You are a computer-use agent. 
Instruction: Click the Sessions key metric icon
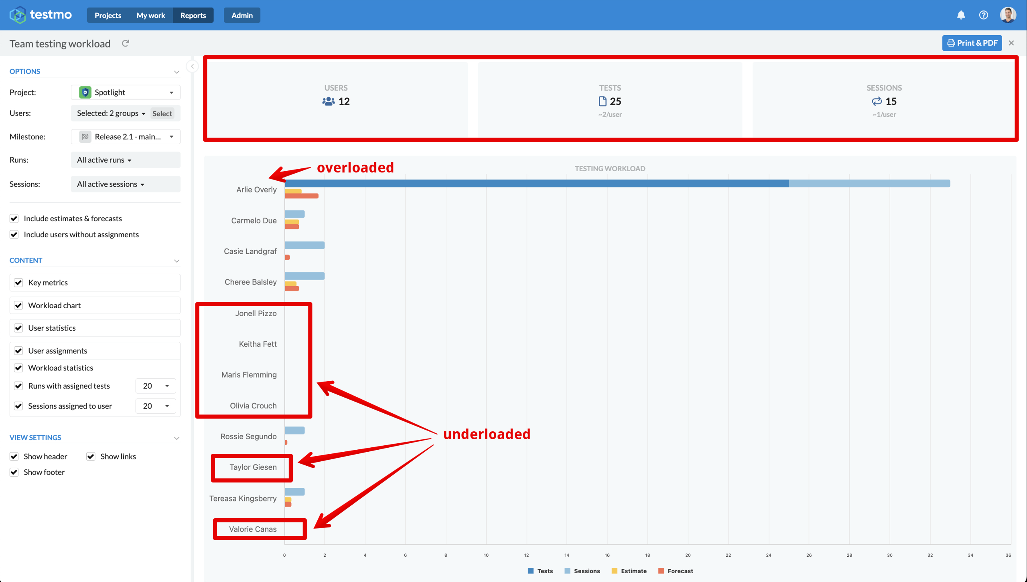(x=877, y=101)
